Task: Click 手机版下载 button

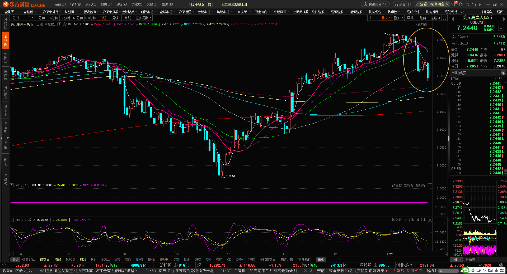Action: click(201, 4)
